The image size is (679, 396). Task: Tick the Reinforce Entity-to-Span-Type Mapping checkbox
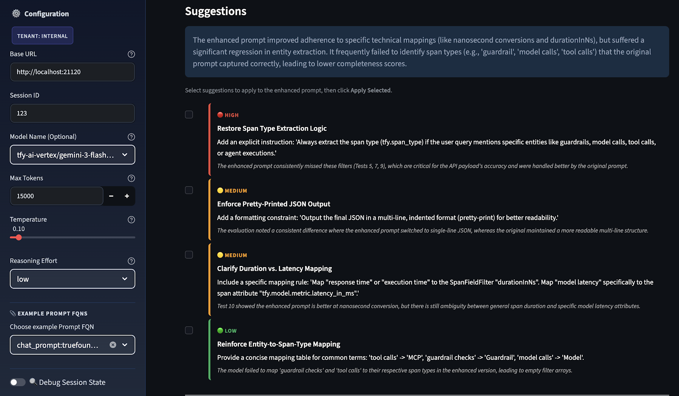coord(189,330)
